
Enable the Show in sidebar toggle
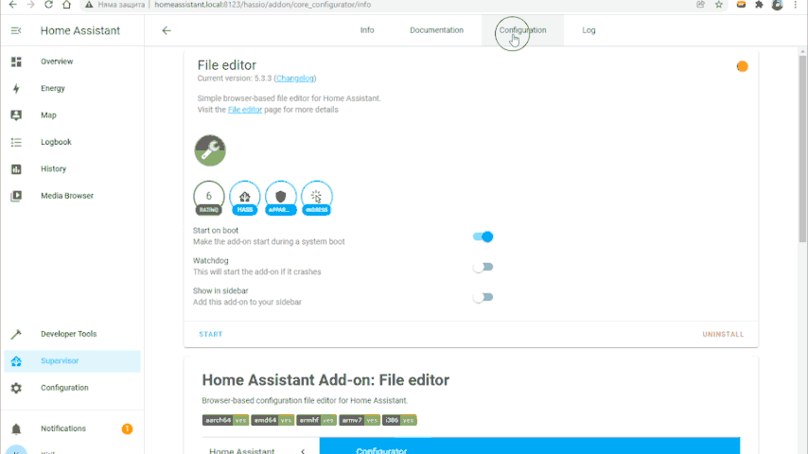(483, 297)
